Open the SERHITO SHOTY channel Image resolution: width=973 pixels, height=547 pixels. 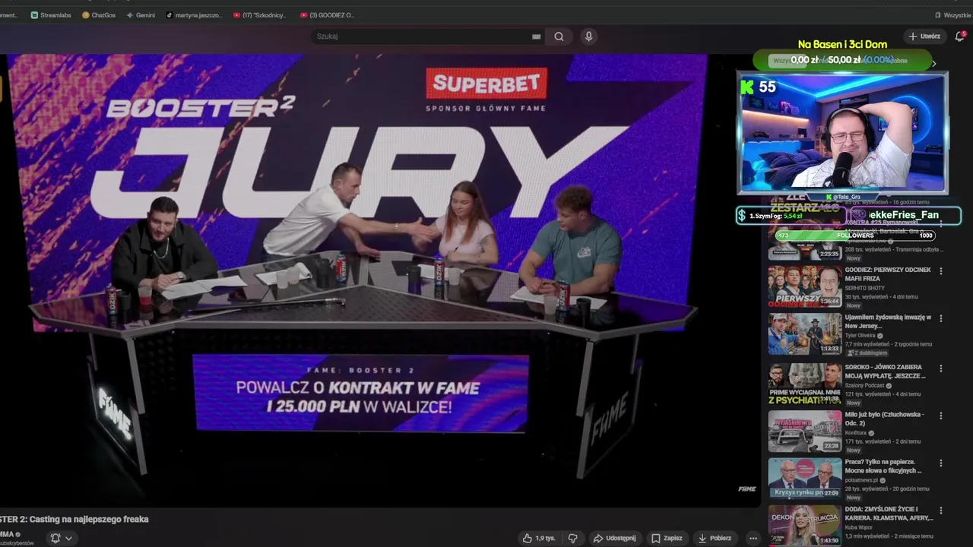[865, 288]
